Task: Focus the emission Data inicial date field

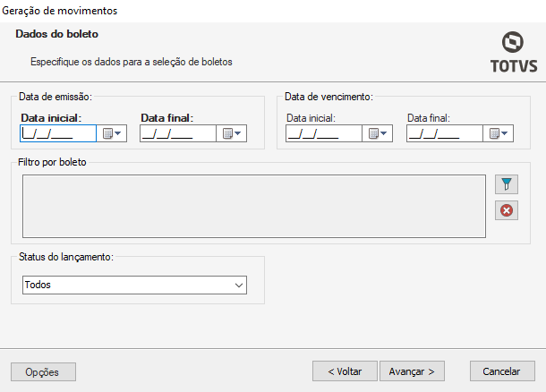Action: 57,133
